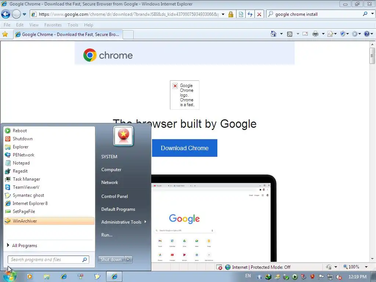Click the Shut down button
Viewport: 376px width, 282px height.
111,260
